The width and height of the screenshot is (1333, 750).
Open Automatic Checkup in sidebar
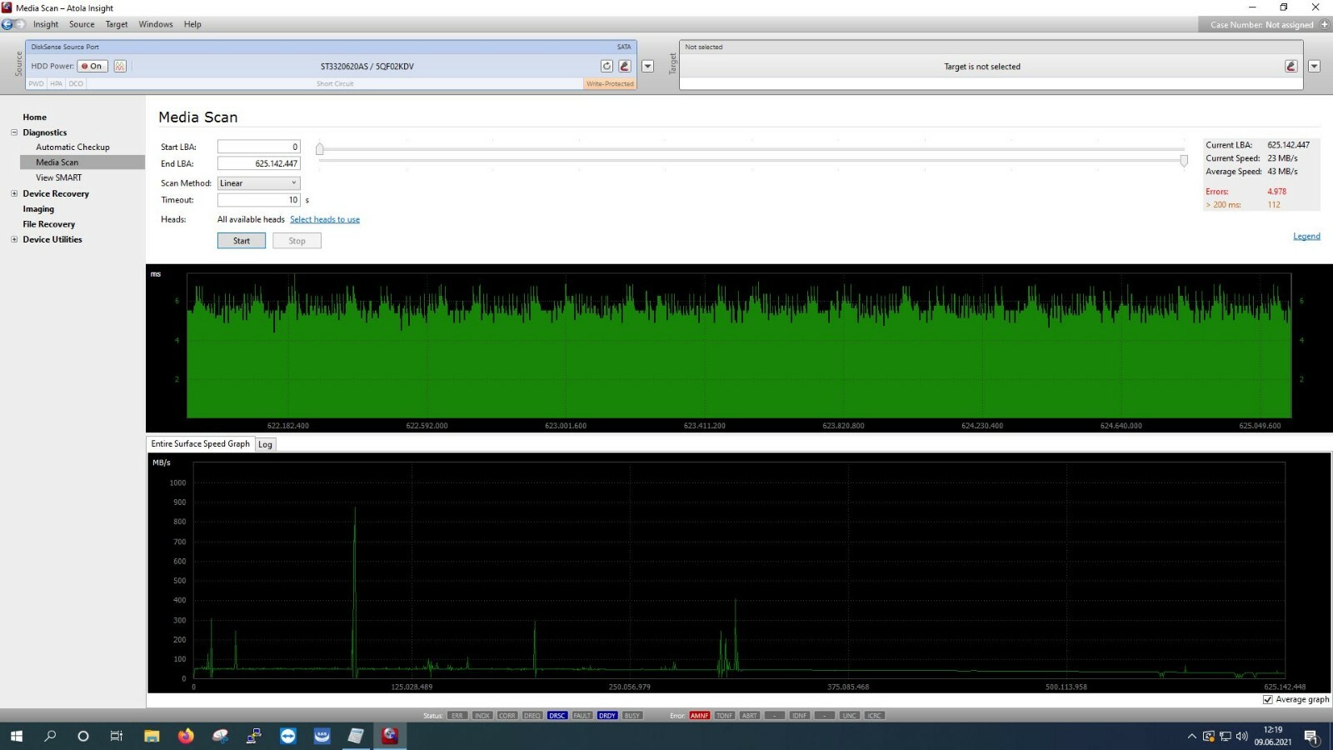click(x=72, y=147)
